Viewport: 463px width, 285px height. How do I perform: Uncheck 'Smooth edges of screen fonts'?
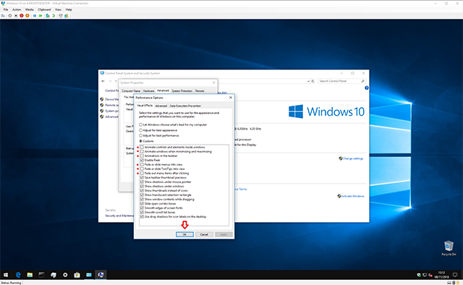pyautogui.click(x=142, y=208)
